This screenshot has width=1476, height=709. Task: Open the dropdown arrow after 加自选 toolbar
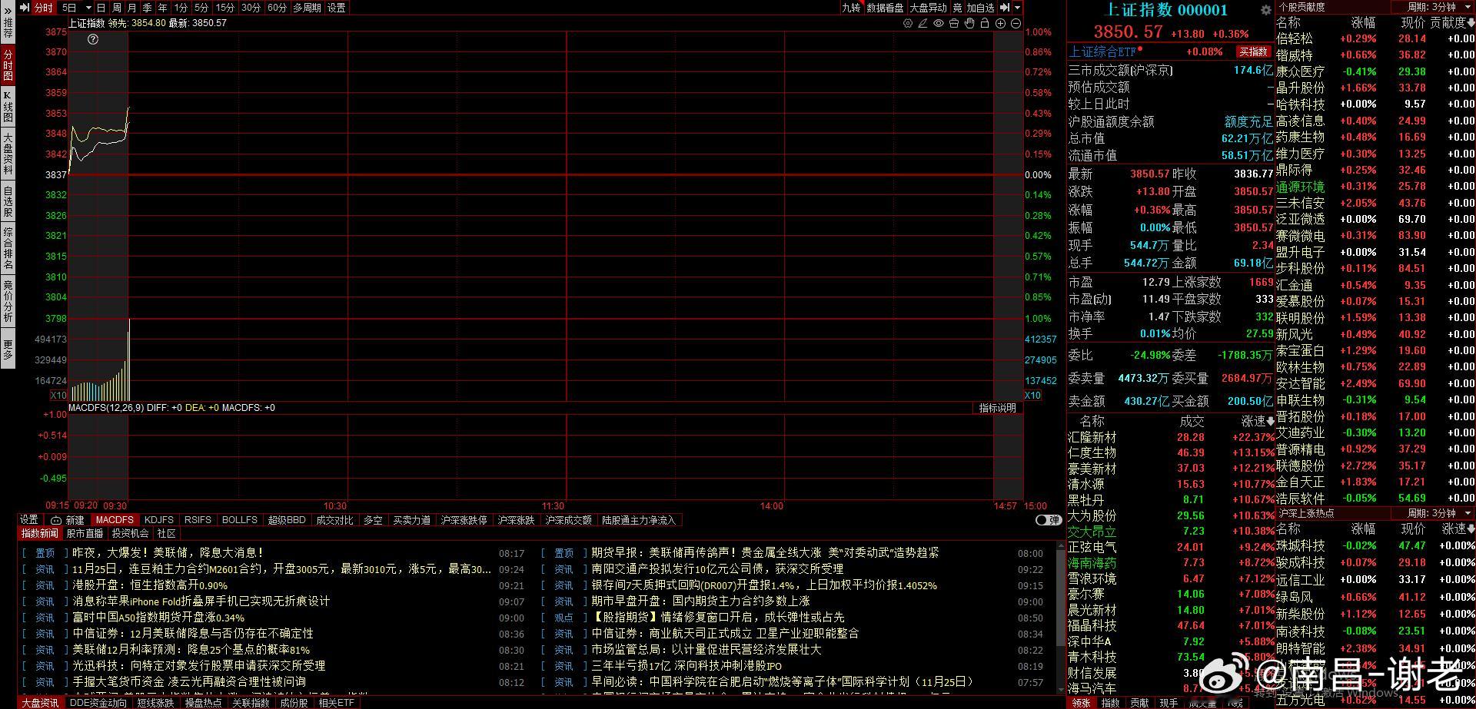tap(1017, 8)
